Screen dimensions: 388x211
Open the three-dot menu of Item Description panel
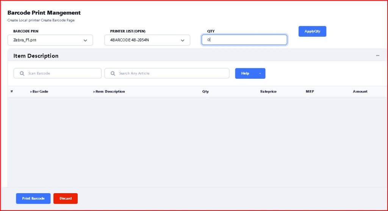pyautogui.click(x=377, y=56)
